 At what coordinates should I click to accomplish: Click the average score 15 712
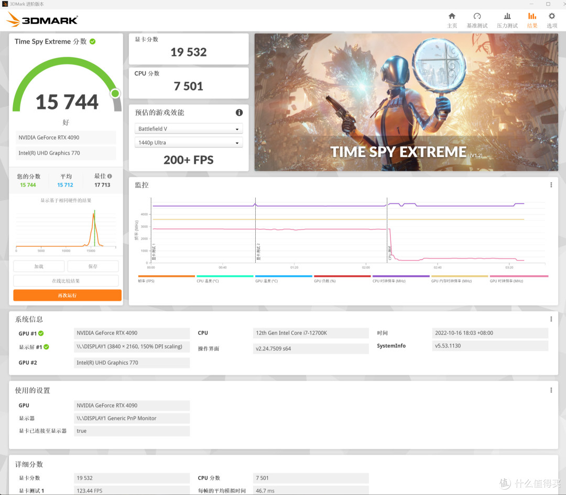pyautogui.click(x=65, y=185)
